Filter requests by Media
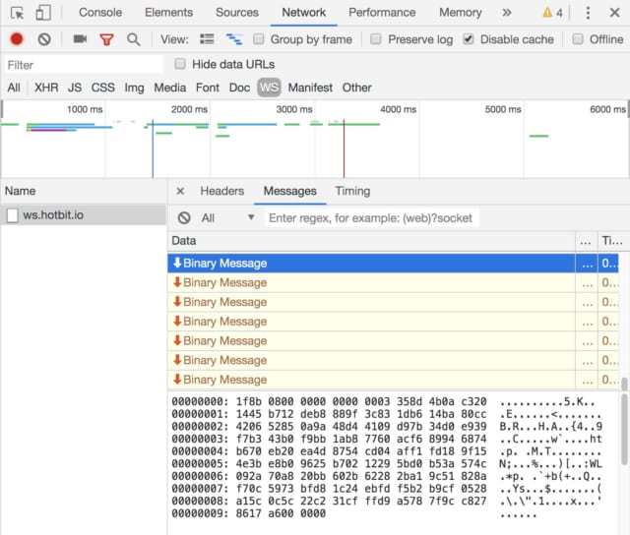This screenshot has height=535, width=630. point(170,88)
